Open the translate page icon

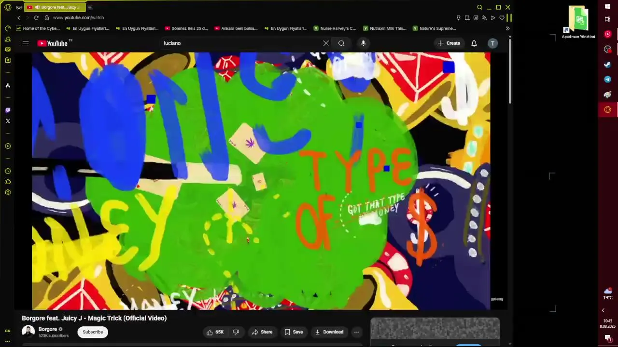484,18
